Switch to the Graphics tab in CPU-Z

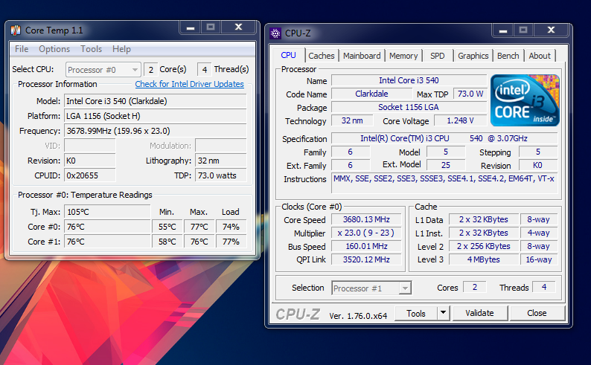point(473,56)
